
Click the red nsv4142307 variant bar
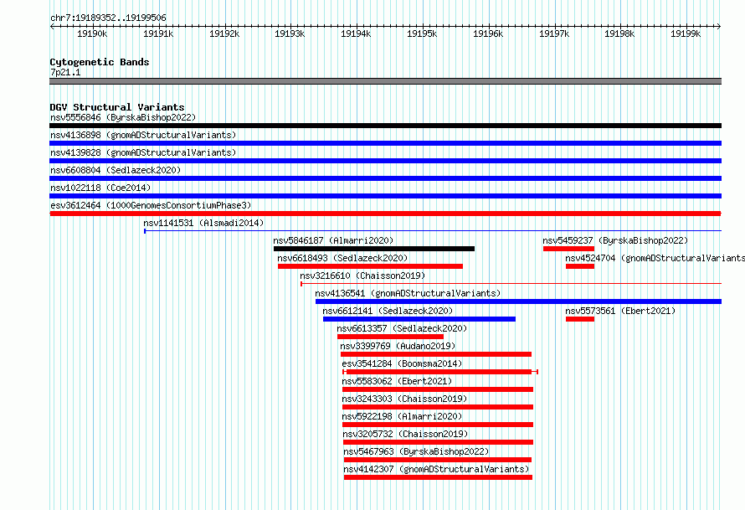tap(438, 477)
